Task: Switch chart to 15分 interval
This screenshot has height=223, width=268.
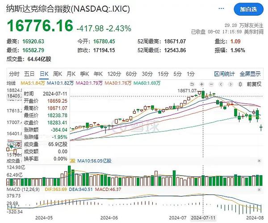Action: pyautogui.click(x=163, y=74)
